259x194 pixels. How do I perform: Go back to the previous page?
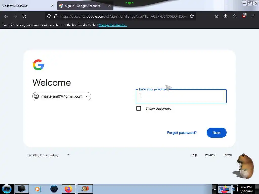pos(6,16)
